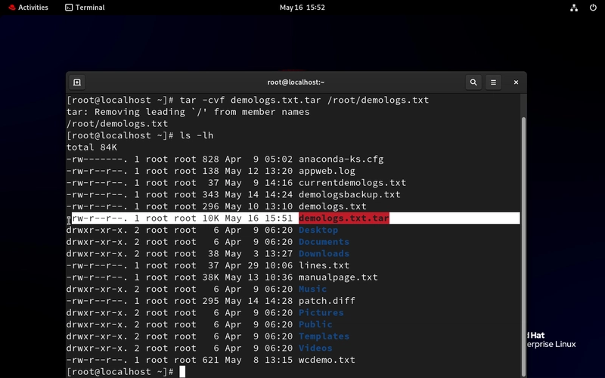Click the demologsbackup.txt entry
Image resolution: width=605 pixels, height=378 pixels.
(349, 194)
